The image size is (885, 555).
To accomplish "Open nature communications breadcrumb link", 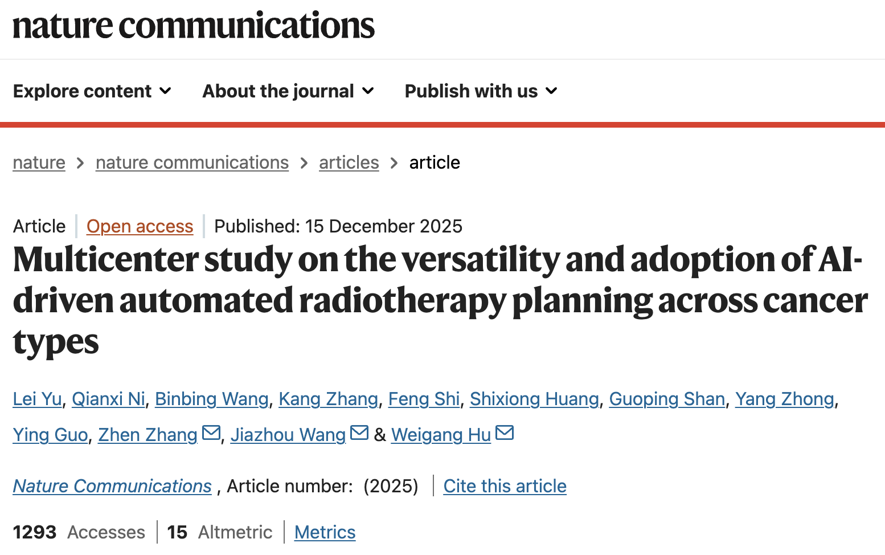I will click(x=192, y=163).
